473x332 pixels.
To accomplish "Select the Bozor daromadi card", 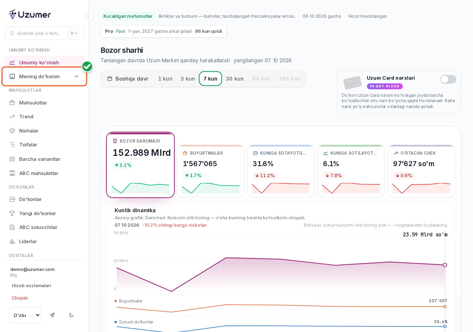I will (140, 165).
